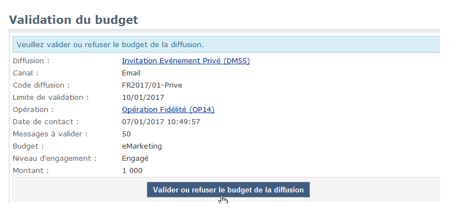Select the Montant field label
464x224 pixels.
pyautogui.click(x=31, y=170)
